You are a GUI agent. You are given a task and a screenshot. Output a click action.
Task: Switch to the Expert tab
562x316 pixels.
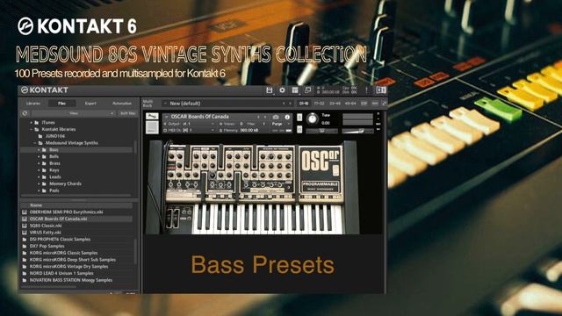(90, 104)
